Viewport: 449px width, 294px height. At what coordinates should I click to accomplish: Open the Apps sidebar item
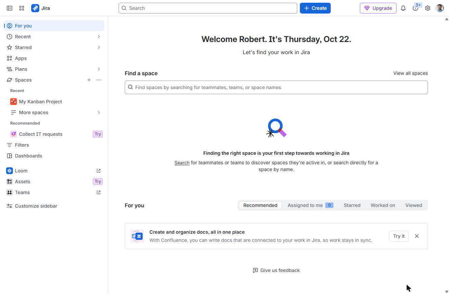(x=54, y=58)
